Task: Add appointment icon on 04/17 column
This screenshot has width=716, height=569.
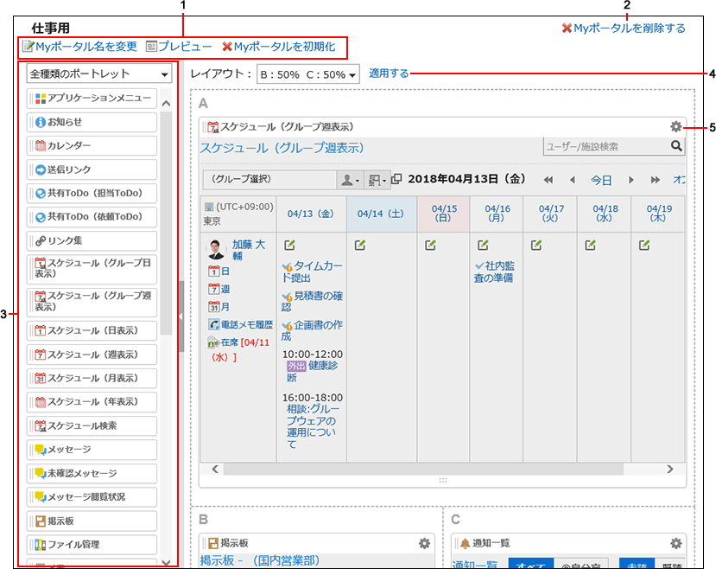Action: tap(536, 246)
